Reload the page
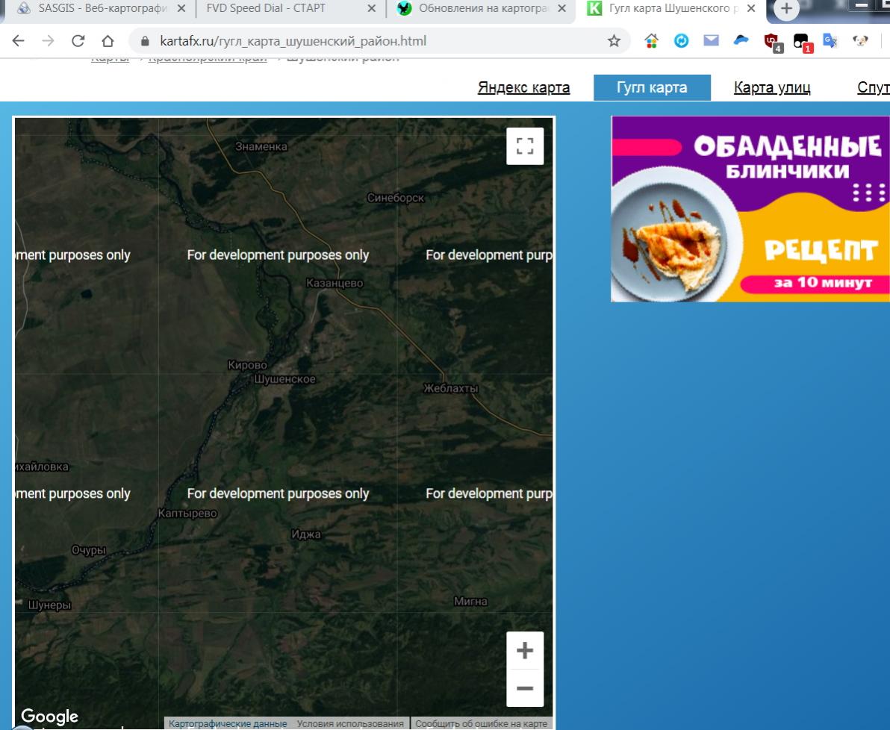Screen dimensions: 890x730 pos(78,41)
